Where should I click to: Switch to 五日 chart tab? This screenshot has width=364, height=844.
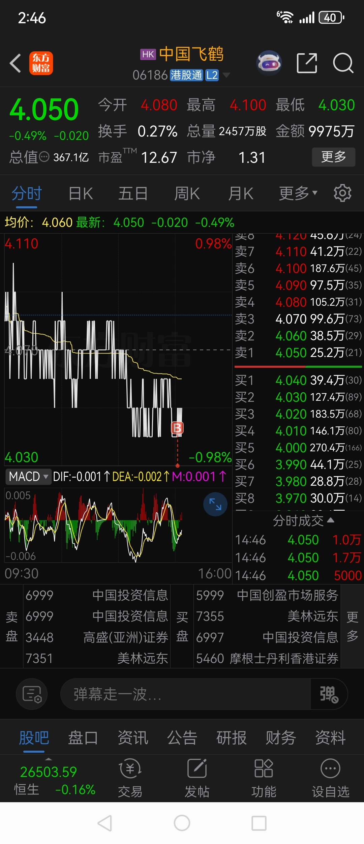(x=133, y=193)
